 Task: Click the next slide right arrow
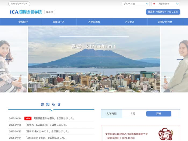(180, 59)
